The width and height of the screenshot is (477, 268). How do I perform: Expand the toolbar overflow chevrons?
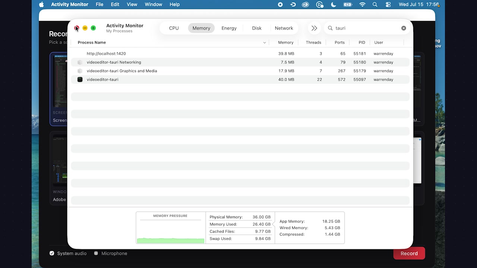tap(314, 28)
